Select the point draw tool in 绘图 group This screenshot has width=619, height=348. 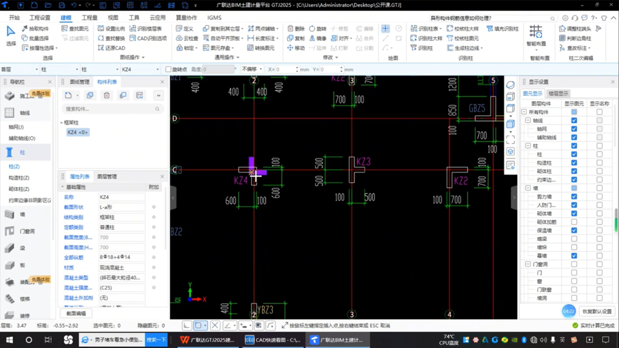tap(385, 29)
